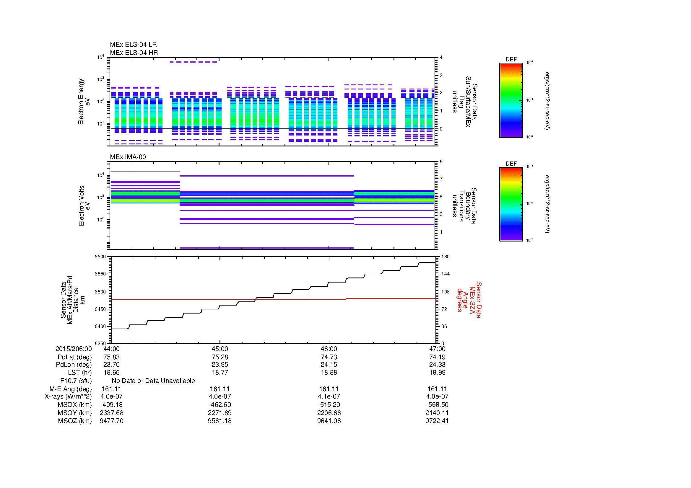This screenshot has height=488, width=691.
Task: Click the black stepped altitude line
Action: pos(273,296)
